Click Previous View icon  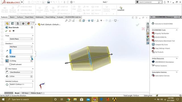coord(73,21)
